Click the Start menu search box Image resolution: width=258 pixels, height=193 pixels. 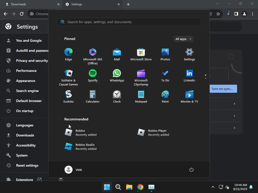tap(129, 22)
